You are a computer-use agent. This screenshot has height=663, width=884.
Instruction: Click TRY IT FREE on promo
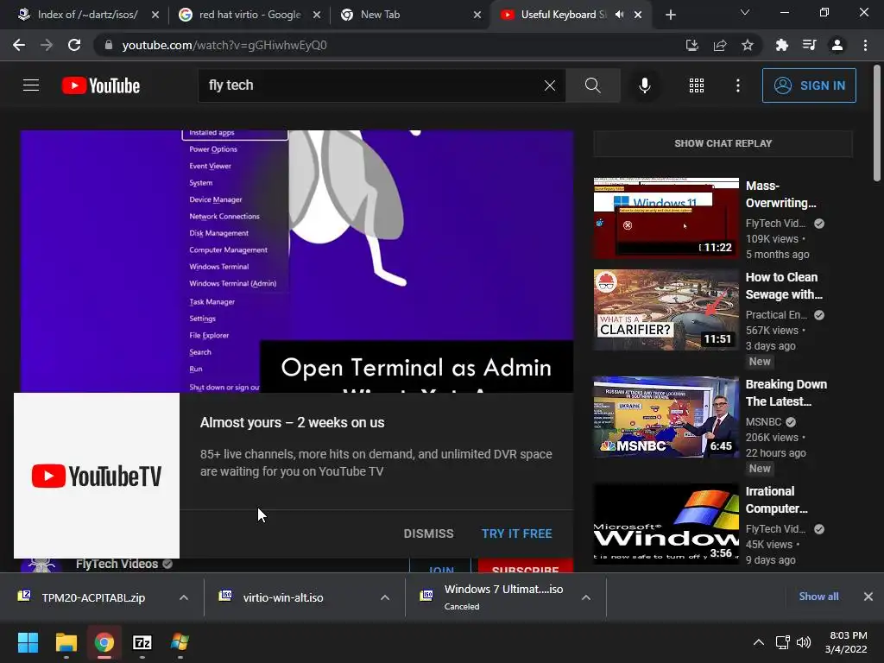tap(516, 534)
